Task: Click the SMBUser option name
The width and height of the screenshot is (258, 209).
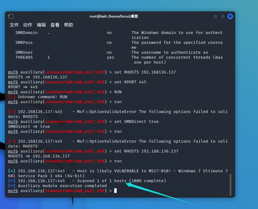Action: click(x=24, y=52)
